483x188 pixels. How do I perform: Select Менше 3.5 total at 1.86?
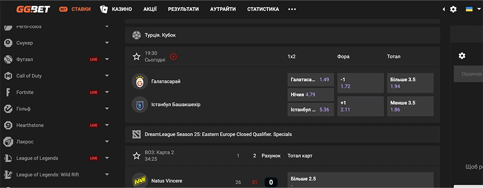tap(410, 106)
